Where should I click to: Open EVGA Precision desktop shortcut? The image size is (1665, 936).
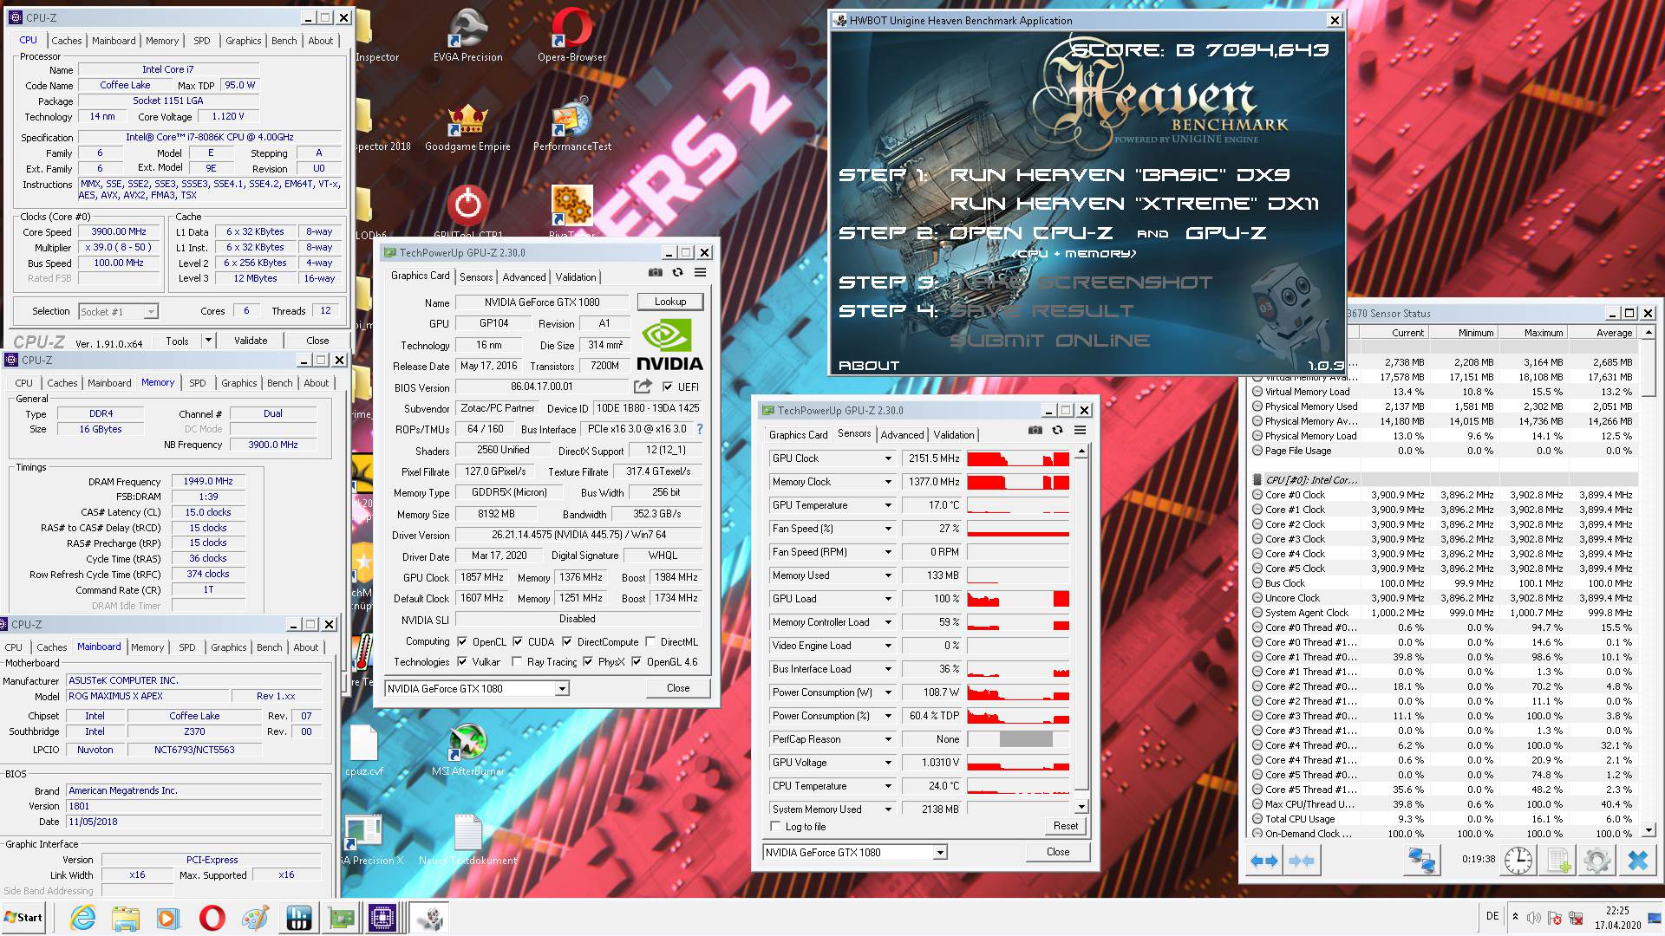click(x=468, y=36)
